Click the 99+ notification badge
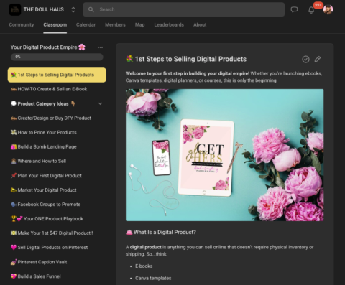The width and height of the screenshot is (345, 285). coord(318,5)
